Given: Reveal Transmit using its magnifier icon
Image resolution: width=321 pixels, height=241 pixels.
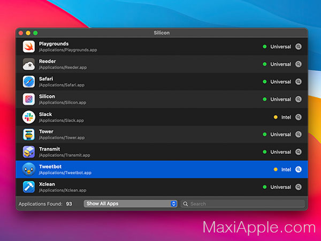Looking at the screenshot, I should [x=299, y=152].
